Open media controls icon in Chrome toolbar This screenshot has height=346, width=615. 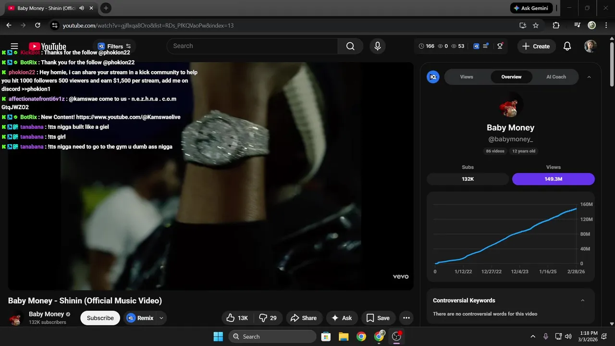click(578, 25)
